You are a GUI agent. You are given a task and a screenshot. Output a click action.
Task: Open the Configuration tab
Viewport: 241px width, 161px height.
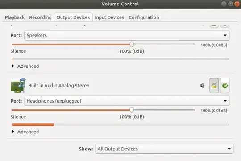[144, 17]
